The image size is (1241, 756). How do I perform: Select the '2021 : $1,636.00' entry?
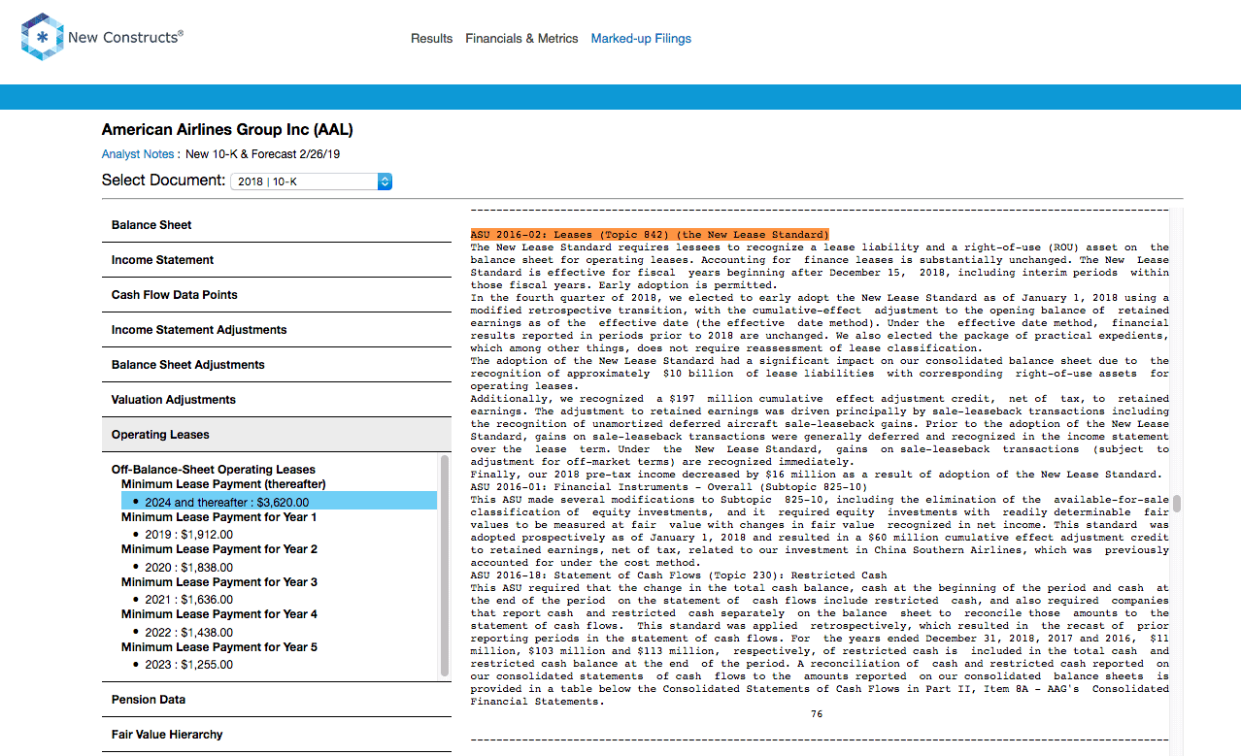tap(188, 600)
